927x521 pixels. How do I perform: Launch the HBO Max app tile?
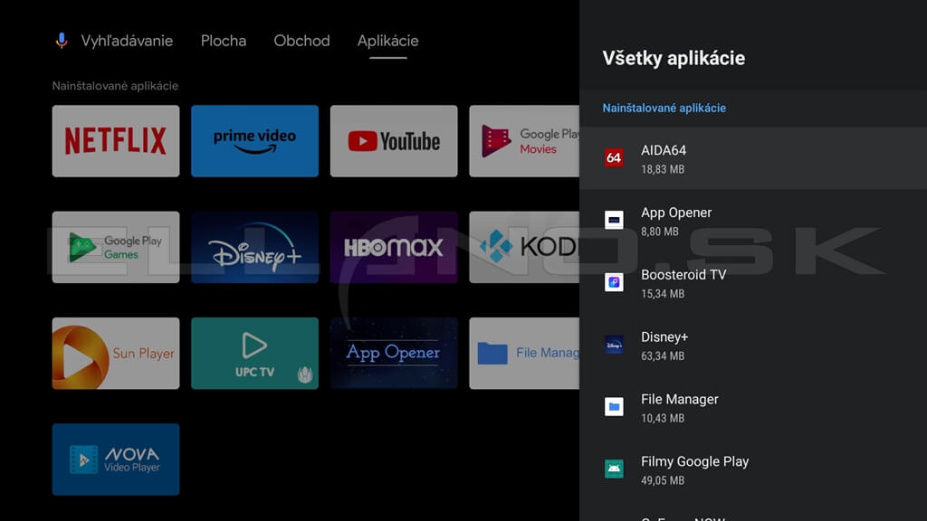(x=394, y=247)
